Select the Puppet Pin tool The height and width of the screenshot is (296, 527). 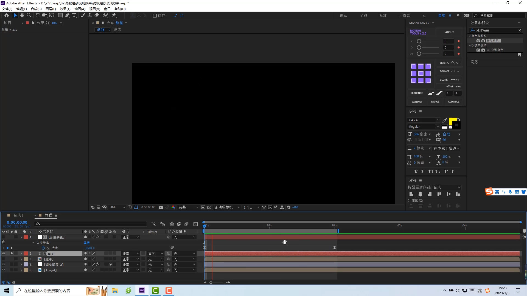114,15
